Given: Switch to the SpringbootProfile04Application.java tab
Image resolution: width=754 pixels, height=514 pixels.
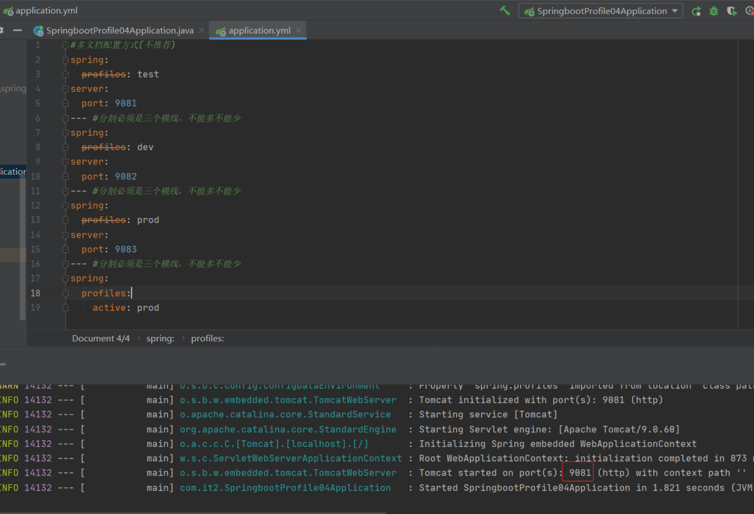Looking at the screenshot, I should coord(119,31).
